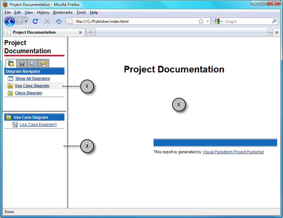This screenshot has width=283, height=218.
Task: Open the View menu
Action: [x=29, y=13]
